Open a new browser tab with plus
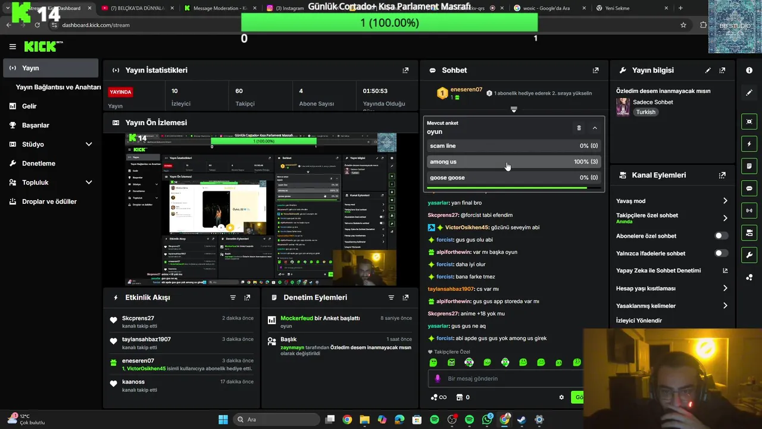 (x=680, y=8)
